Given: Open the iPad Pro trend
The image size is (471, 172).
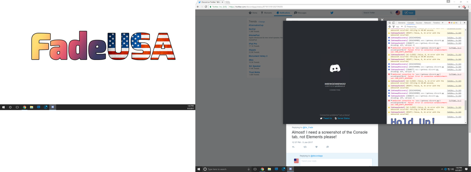Looking at the screenshot, I should tap(254, 44).
